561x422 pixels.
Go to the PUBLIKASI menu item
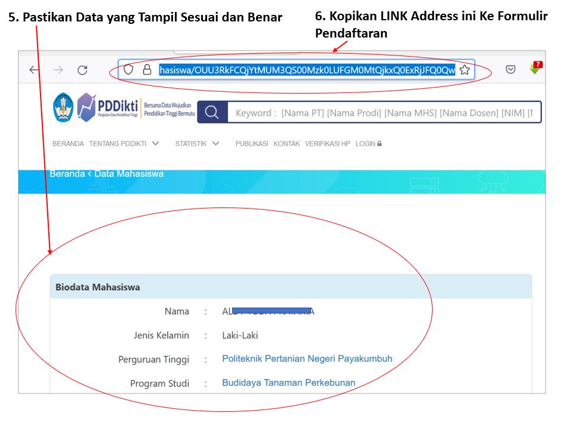[x=251, y=144]
